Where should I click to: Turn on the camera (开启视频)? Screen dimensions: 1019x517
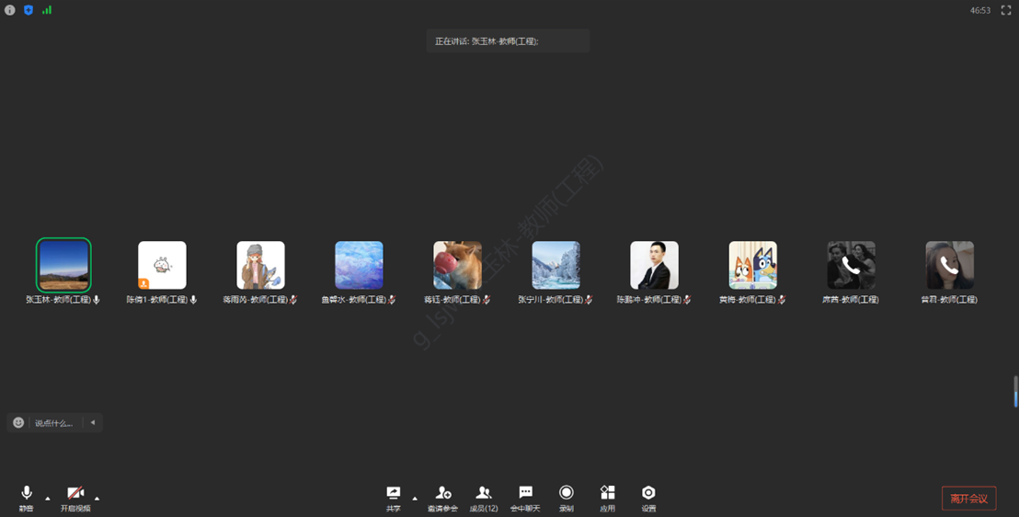pyautogui.click(x=75, y=494)
